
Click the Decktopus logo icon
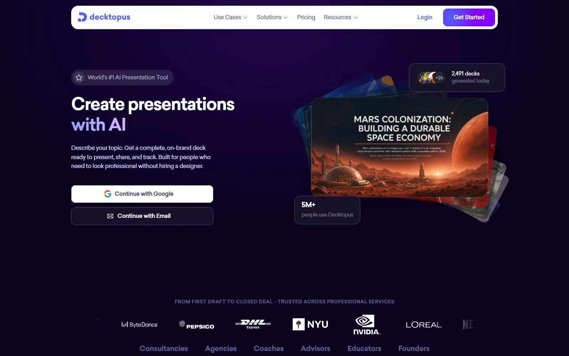pos(82,17)
